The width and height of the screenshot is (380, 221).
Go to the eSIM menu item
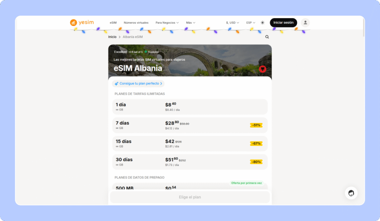coord(113,23)
